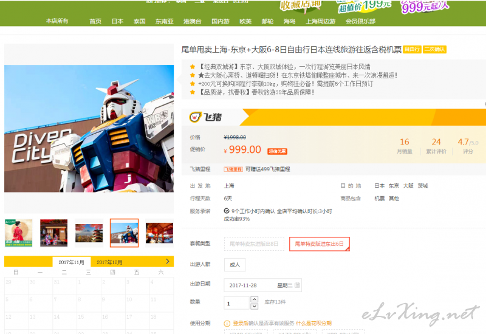Click the 4.7 评分 rating
The width and height of the screenshot is (486, 334).
click(468, 146)
